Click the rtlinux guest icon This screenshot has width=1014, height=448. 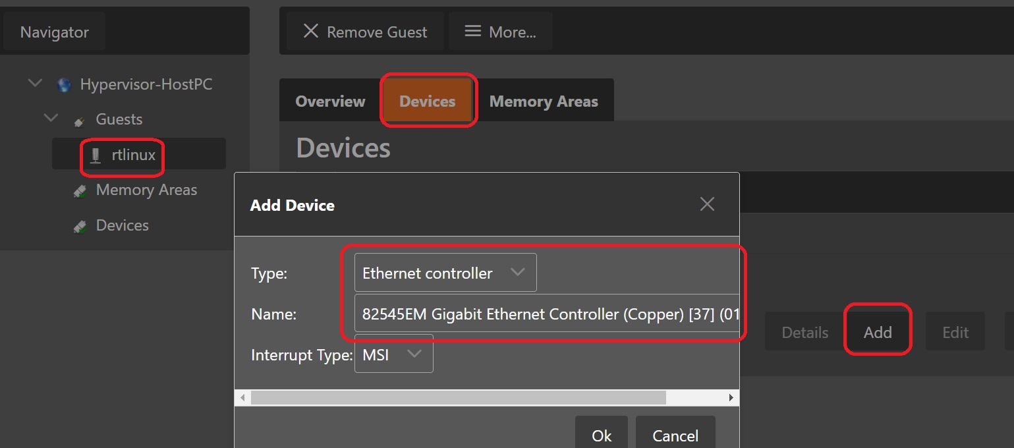[x=96, y=155]
